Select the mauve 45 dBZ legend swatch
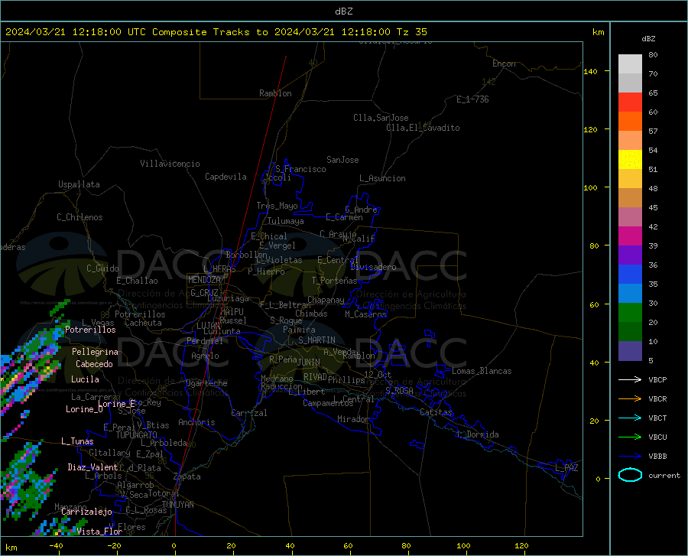688x556 pixels. coord(630,216)
